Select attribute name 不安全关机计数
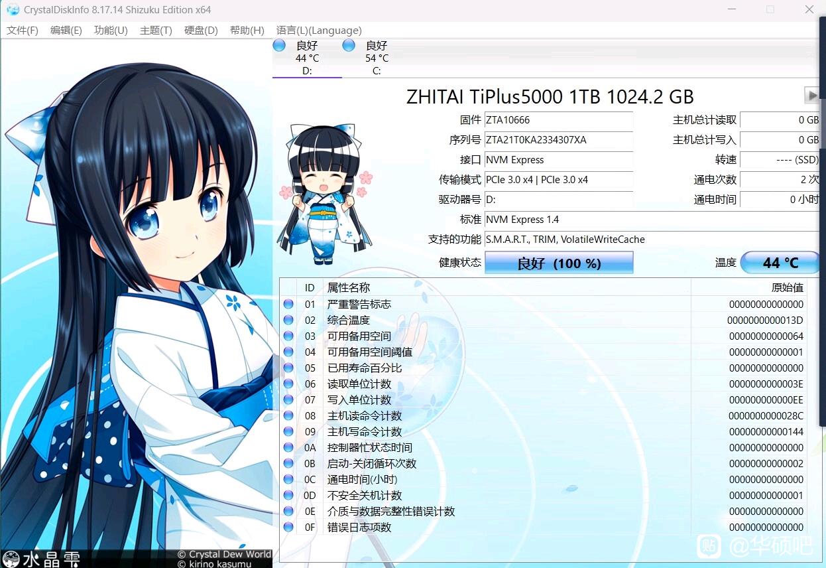The width and height of the screenshot is (826, 568). [x=365, y=495]
